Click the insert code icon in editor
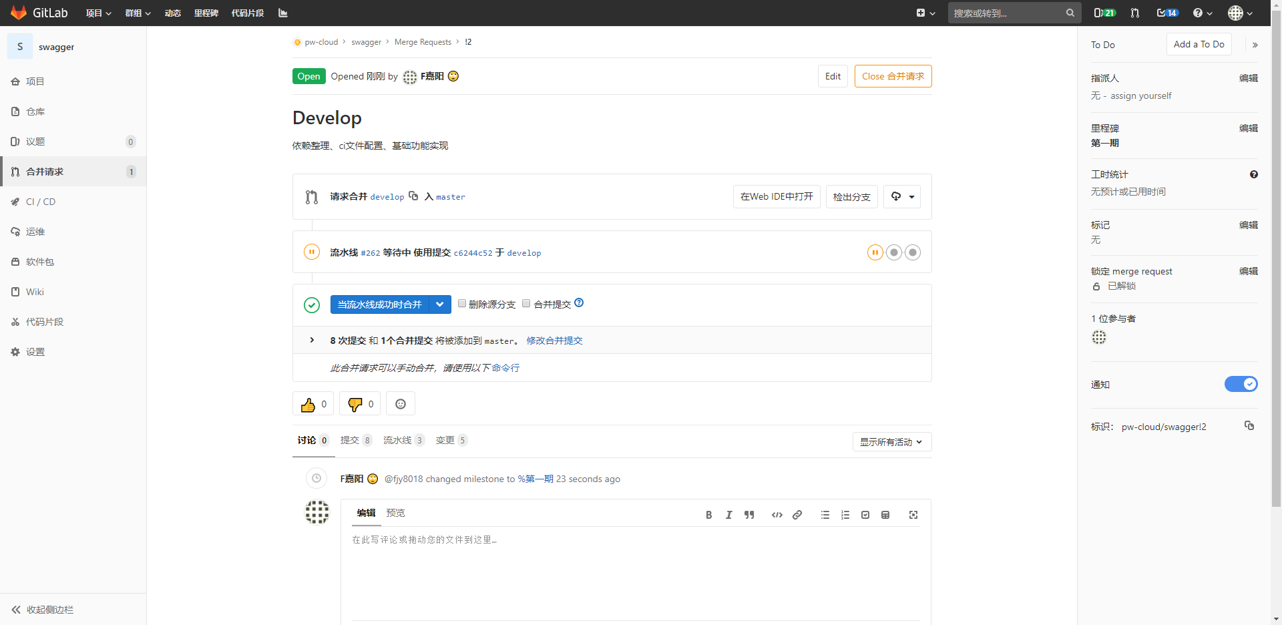1282x625 pixels. [x=777, y=515]
